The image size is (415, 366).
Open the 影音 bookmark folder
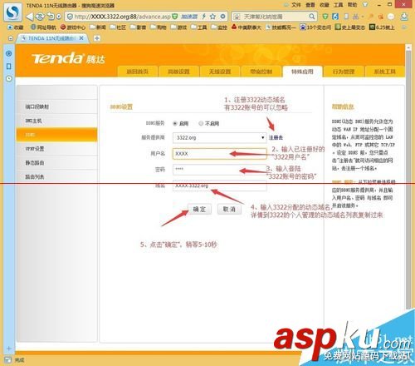pyautogui.click(x=138, y=27)
